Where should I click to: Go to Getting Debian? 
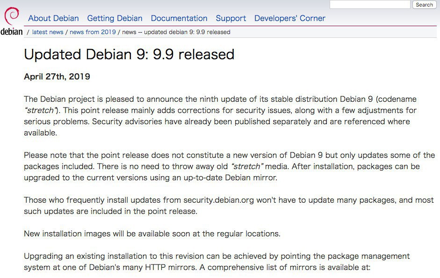point(115,18)
